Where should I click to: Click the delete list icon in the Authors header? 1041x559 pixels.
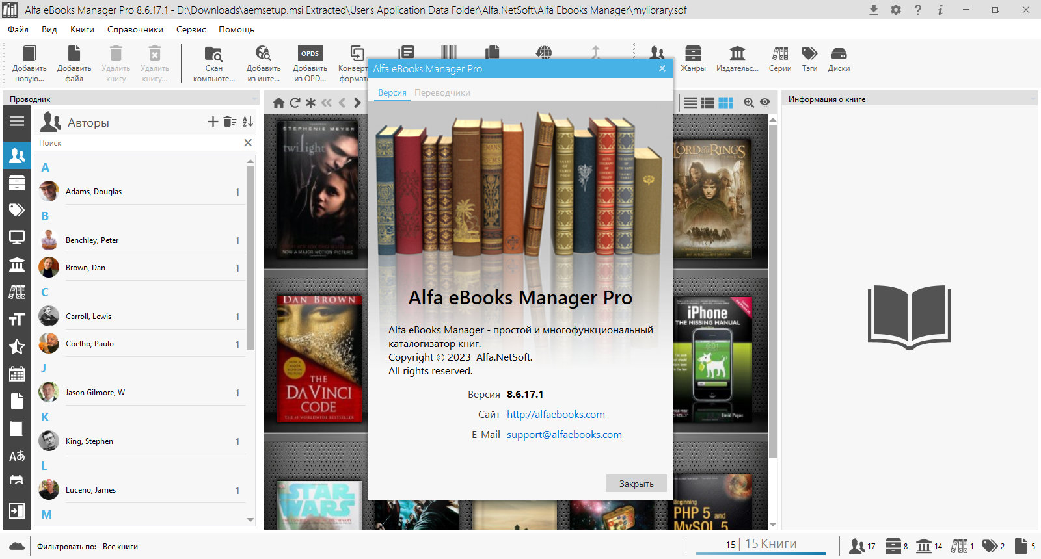(230, 122)
